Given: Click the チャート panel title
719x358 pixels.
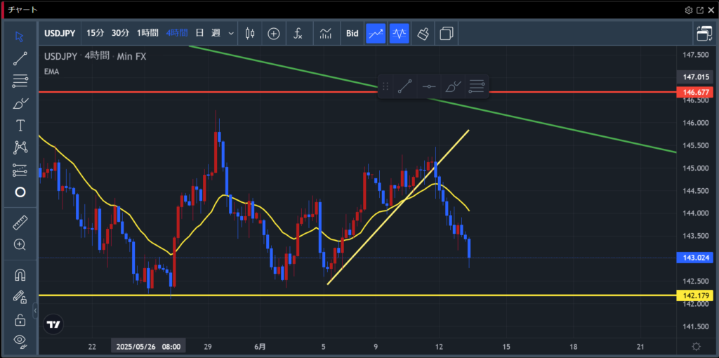Looking at the screenshot, I should (x=23, y=10).
